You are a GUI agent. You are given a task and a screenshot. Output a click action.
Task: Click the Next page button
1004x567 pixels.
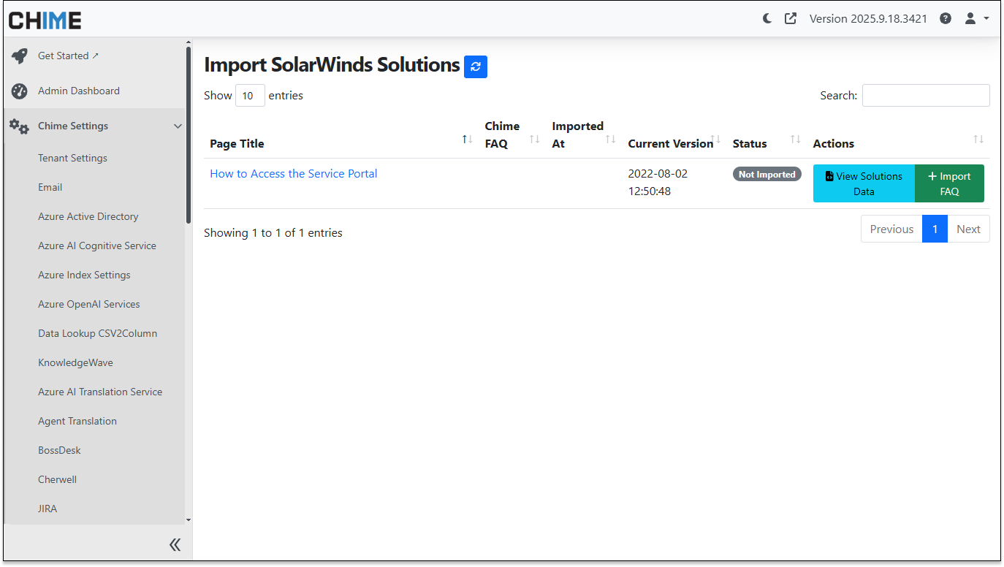[x=968, y=229]
